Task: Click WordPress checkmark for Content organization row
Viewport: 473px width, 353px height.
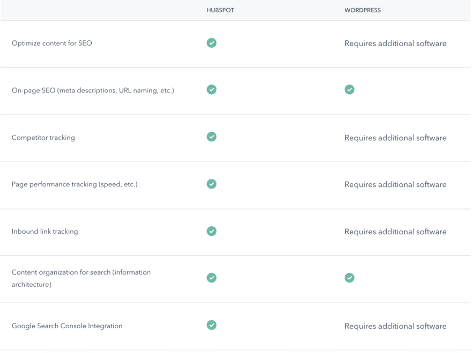Action: [x=349, y=278]
